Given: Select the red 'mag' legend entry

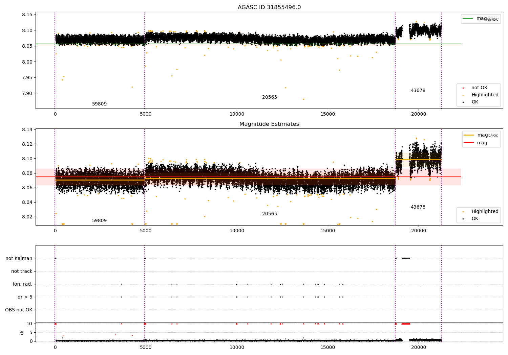Looking at the screenshot, I should coord(475,143).
